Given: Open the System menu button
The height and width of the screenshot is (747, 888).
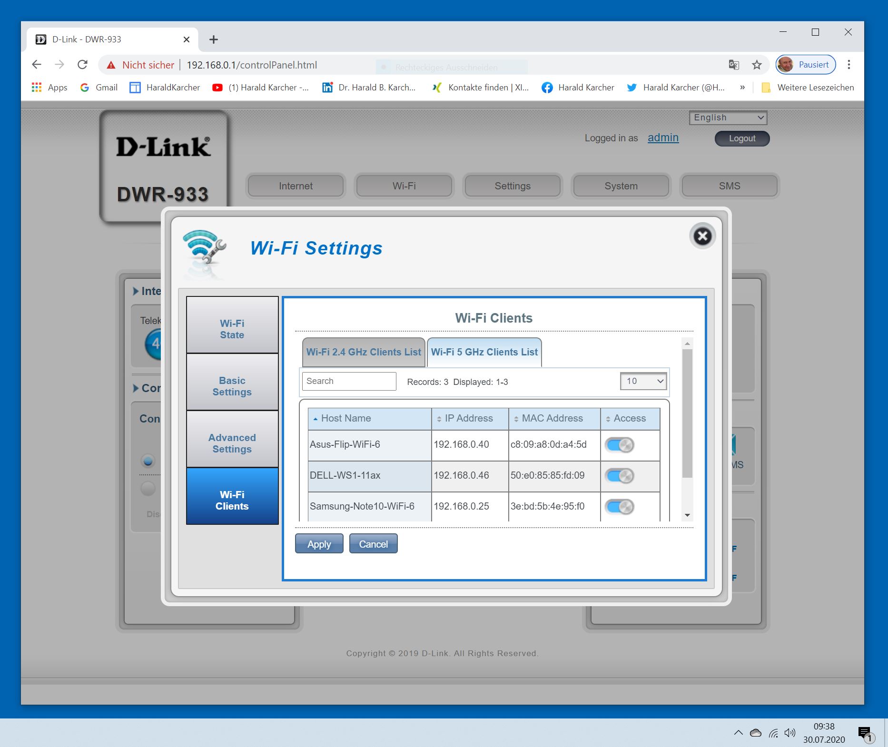Looking at the screenshot, I should click(x=621, y=186).
